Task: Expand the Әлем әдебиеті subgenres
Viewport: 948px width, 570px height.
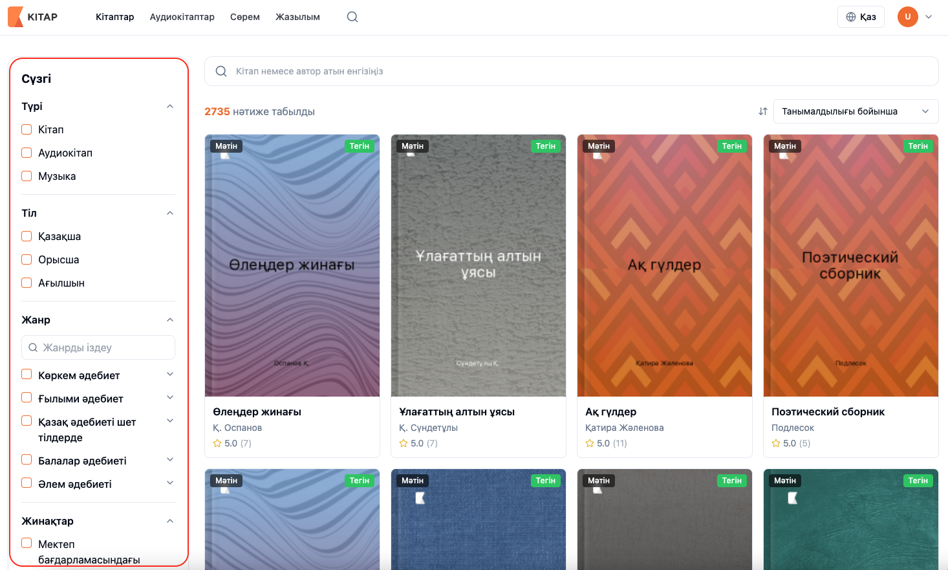Action: tap(170, 483)
